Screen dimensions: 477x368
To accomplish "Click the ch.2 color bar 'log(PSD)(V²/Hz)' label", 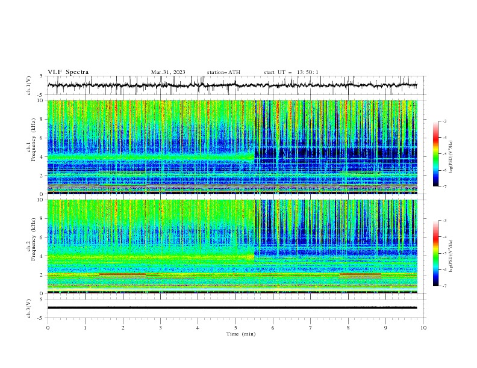I will pos(450,256).
